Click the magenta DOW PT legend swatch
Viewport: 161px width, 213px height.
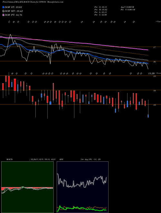(3, 15)
